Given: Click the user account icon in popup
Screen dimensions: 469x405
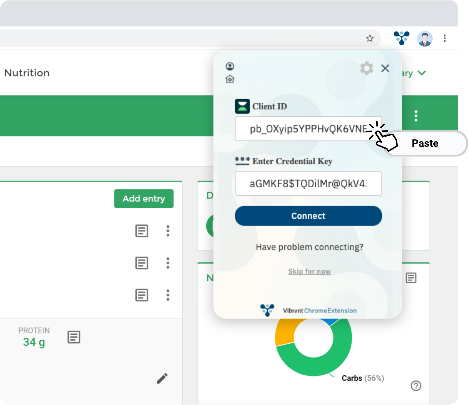Looking at the screenshot, I should (x=230, y=66).
